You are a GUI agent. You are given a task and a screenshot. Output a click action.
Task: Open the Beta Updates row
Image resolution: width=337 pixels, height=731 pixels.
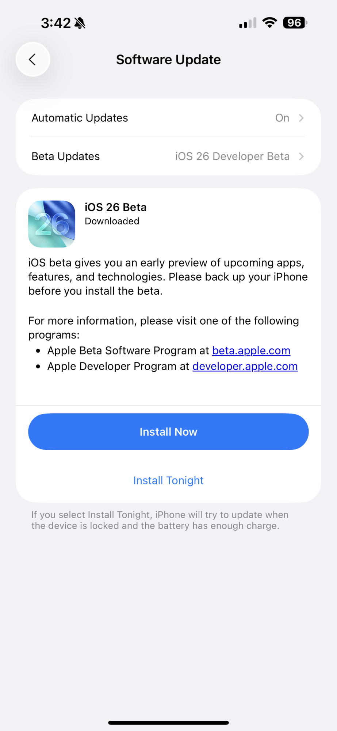(66, 156)
